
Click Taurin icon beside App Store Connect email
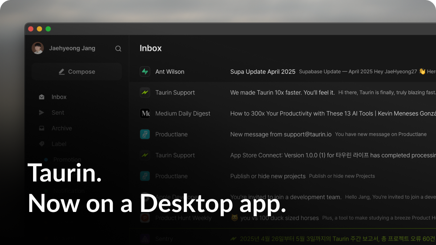pos(145,155)
